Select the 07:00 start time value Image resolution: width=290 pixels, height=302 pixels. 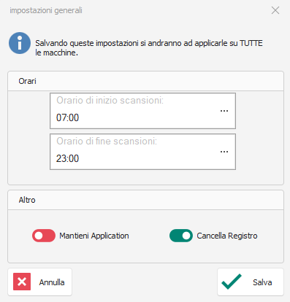coord(67,117)
